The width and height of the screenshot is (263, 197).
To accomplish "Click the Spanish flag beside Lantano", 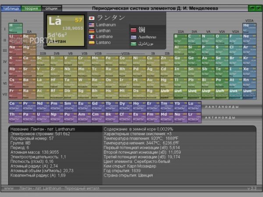I will [x=92, y=42].
